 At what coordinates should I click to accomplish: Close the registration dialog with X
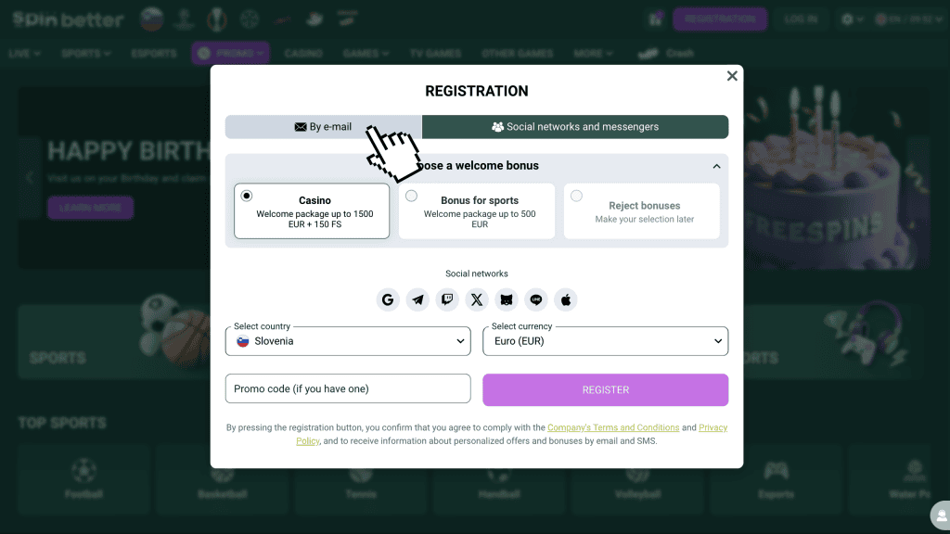732,76
